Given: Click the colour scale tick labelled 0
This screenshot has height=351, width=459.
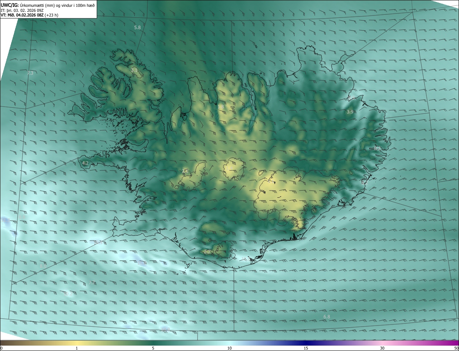Looking at the screenshot, I should [x=1, y=348].
